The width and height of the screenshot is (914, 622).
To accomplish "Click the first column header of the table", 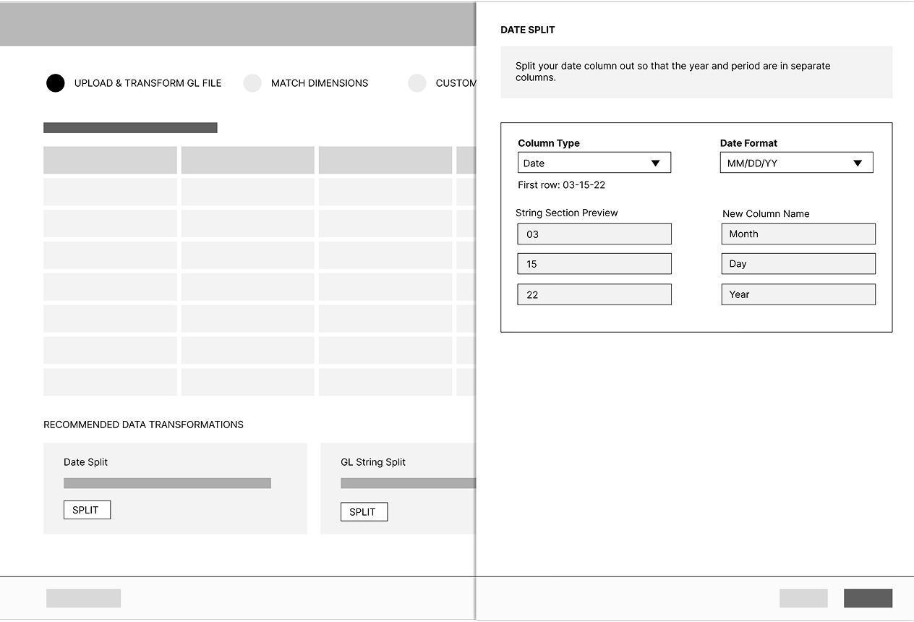I will [x=110, y=160].
